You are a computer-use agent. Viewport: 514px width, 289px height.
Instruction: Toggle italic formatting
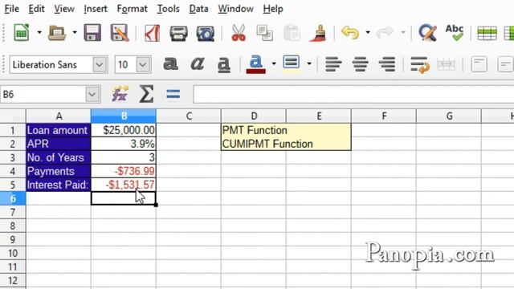[197, 64]
